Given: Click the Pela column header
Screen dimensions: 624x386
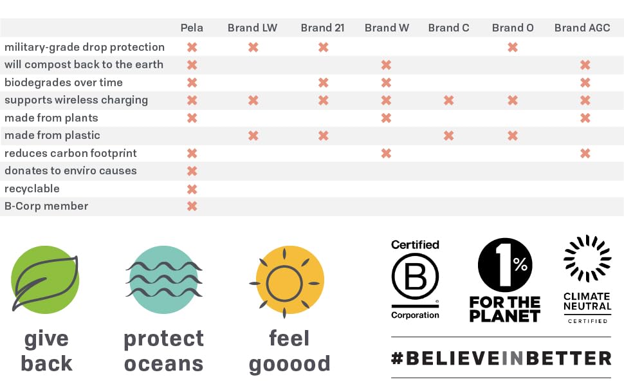Looking at the screenshot, I should (192, 28).
